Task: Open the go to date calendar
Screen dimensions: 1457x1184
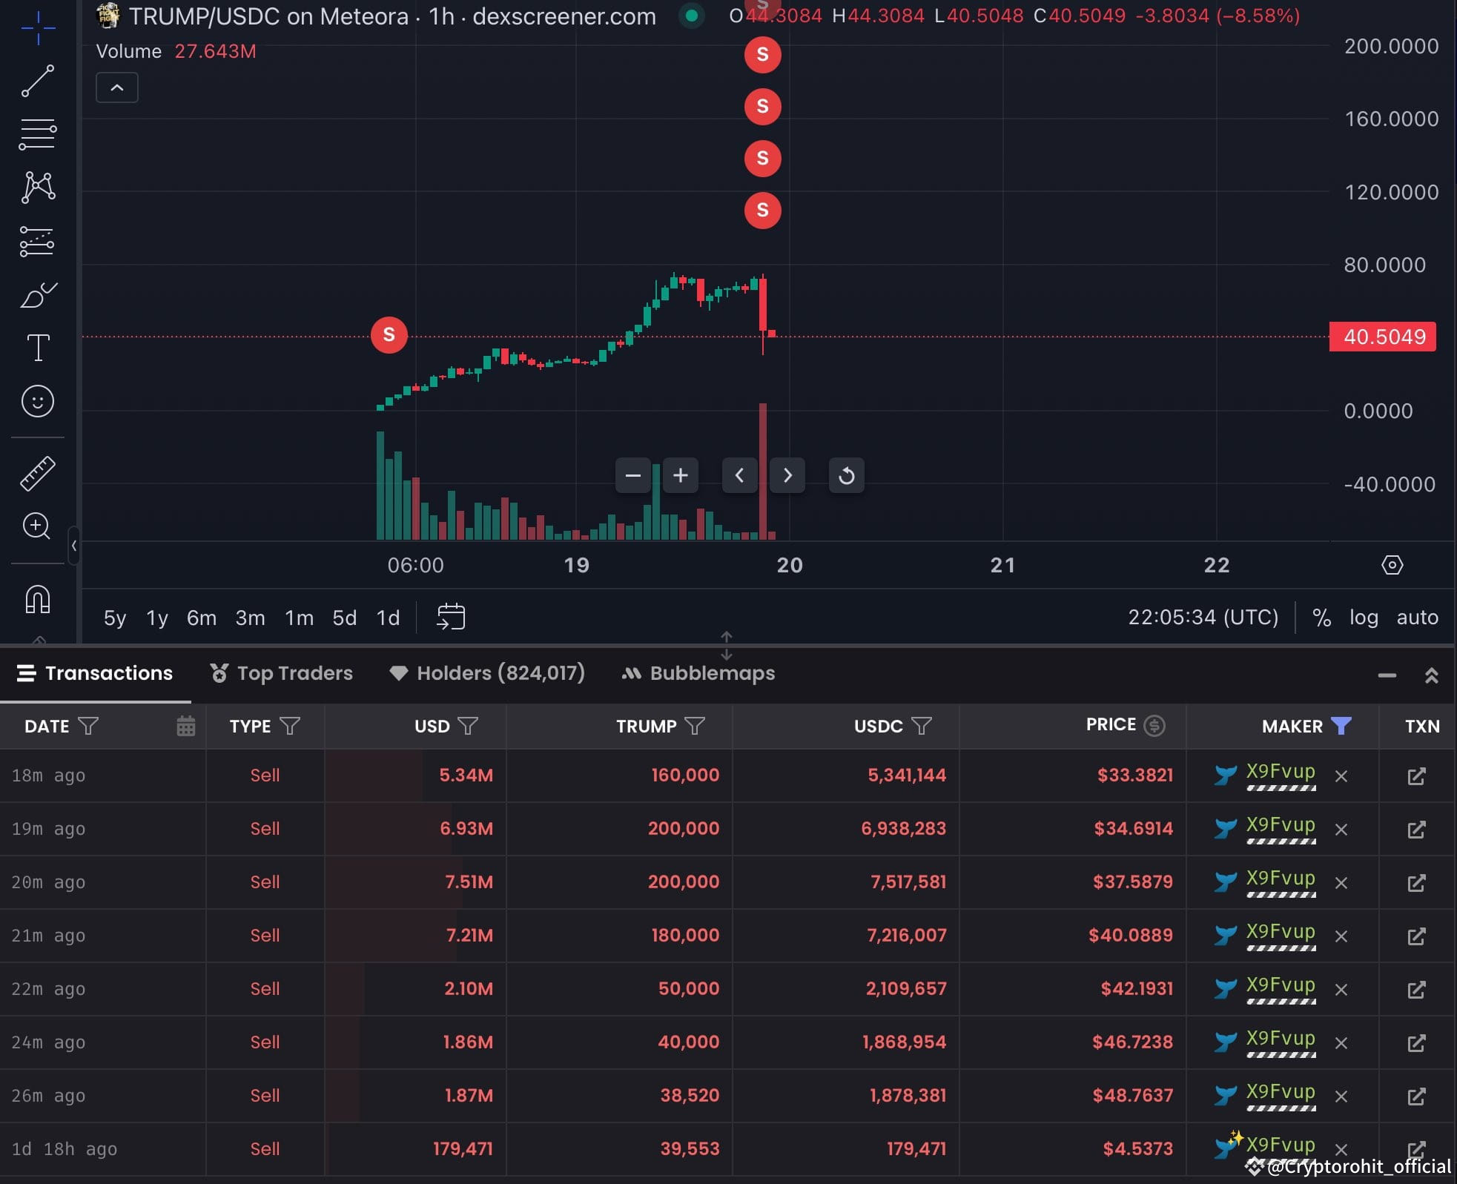Action: click(451, 617)
